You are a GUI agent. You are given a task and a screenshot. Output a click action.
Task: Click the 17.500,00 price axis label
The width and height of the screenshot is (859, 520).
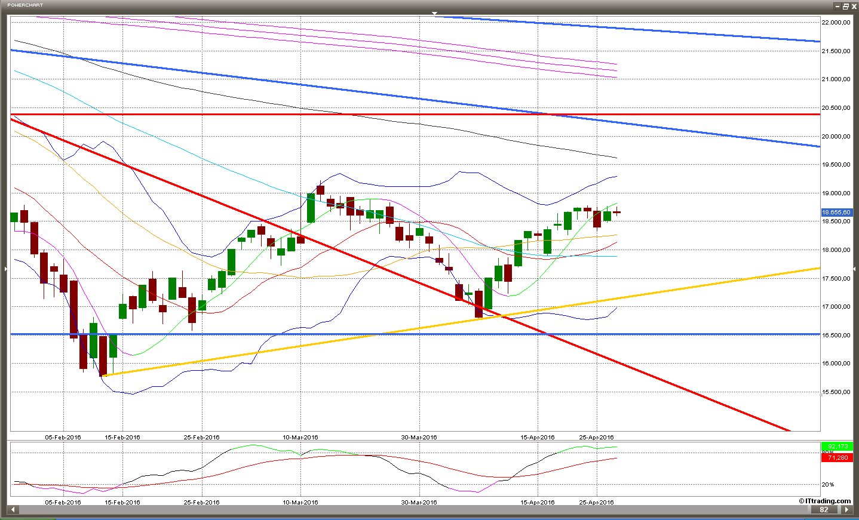[836, 278]
